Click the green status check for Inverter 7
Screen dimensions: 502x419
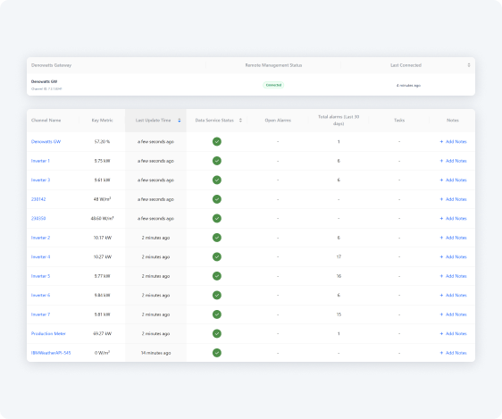click(217, 314)
